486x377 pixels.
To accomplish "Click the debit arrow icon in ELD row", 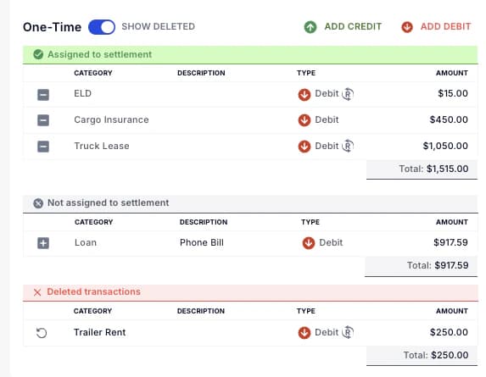I will point(304,94).
